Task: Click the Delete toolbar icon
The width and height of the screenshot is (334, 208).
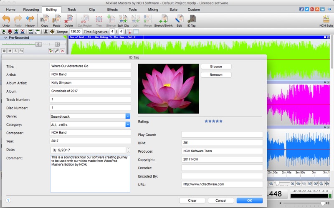Action: point(69,20)
